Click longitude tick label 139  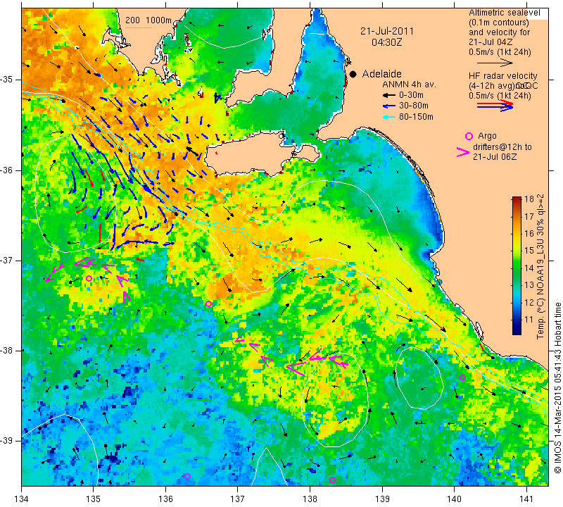pos(382,499)
